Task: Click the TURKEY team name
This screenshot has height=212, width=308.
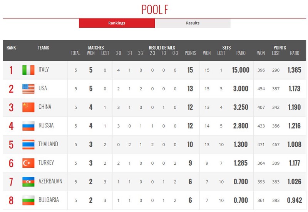Action: 46,162
